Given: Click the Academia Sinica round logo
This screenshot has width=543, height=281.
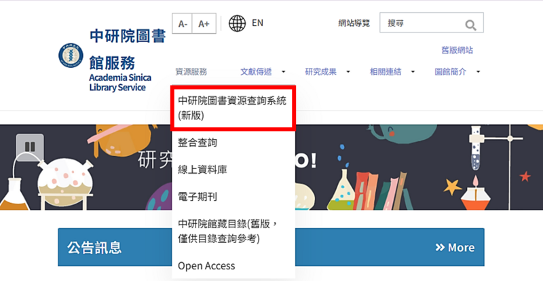Looking at the screenshot, I should (x=71, y=56).
